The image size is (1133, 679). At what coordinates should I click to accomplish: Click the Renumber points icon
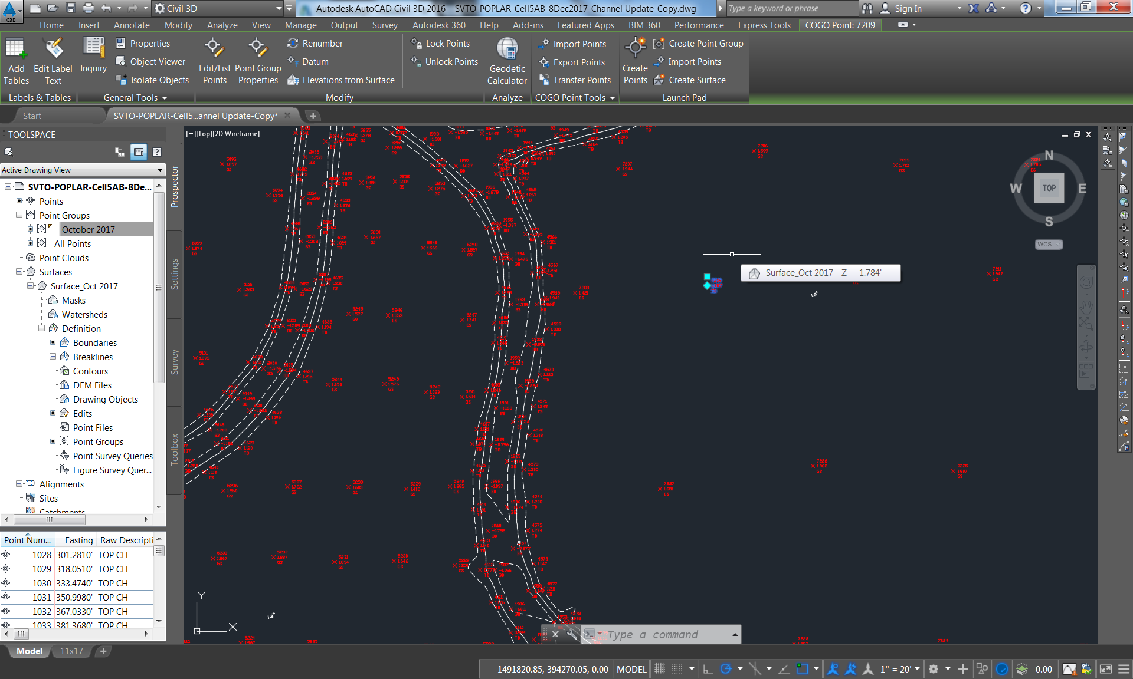coord(293,44)
